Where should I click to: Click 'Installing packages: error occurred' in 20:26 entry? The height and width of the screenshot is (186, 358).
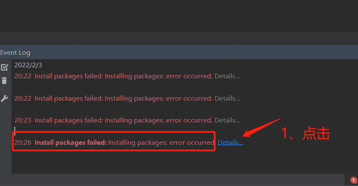click(x=161, y=143)
